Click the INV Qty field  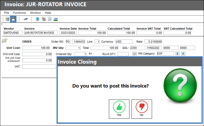coord(73,48)
